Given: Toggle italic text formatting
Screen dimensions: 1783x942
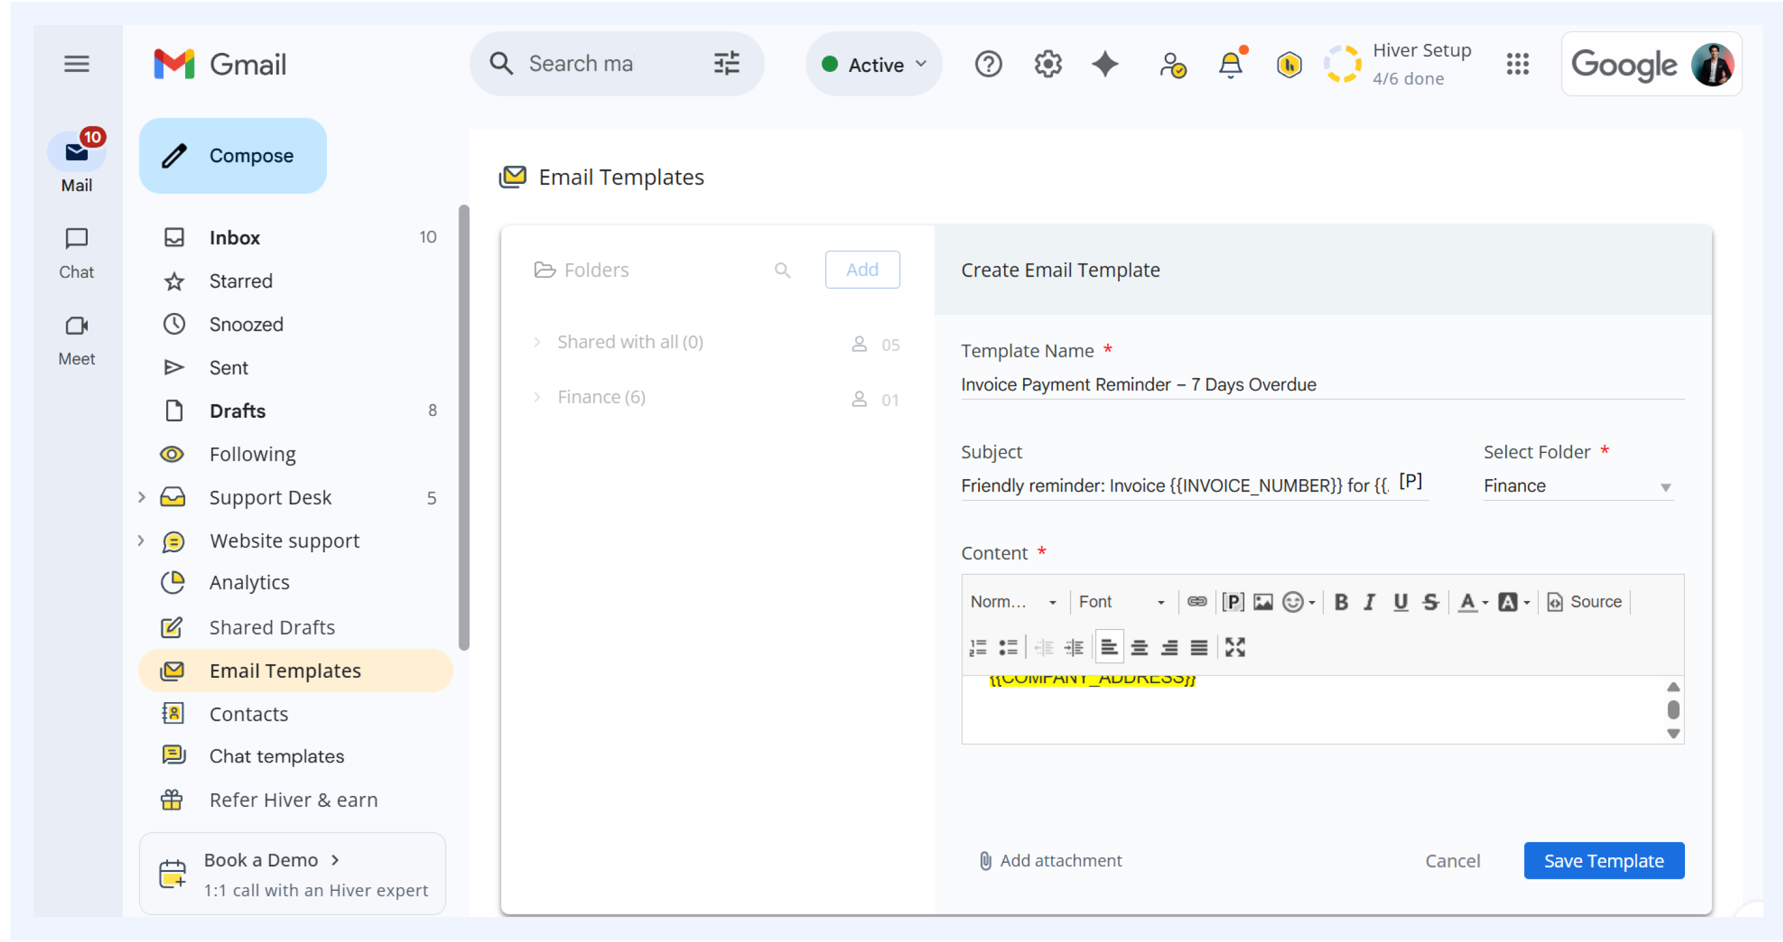Looking at the screenshot, I should (1368, 602).
